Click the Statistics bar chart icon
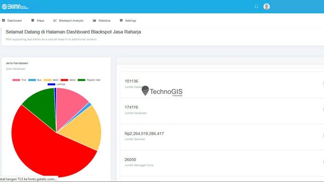The image size is (324, 182). click(x=94, y=20)
